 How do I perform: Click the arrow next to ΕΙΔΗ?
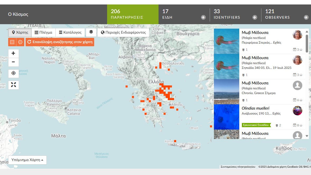(203, 17)
